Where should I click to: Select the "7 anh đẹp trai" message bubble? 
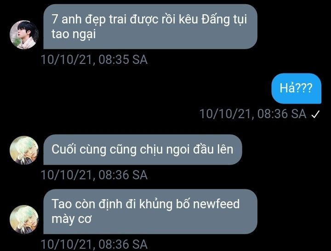150,27
